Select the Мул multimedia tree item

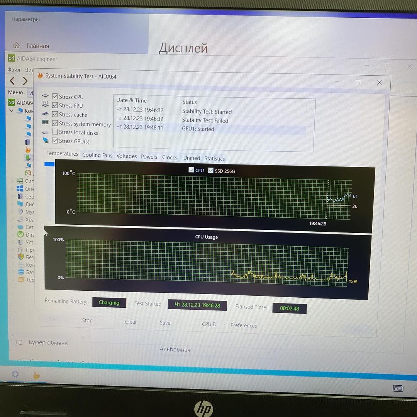point(26,212)
